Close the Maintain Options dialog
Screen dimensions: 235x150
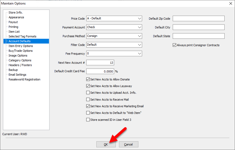pos(230,3)
